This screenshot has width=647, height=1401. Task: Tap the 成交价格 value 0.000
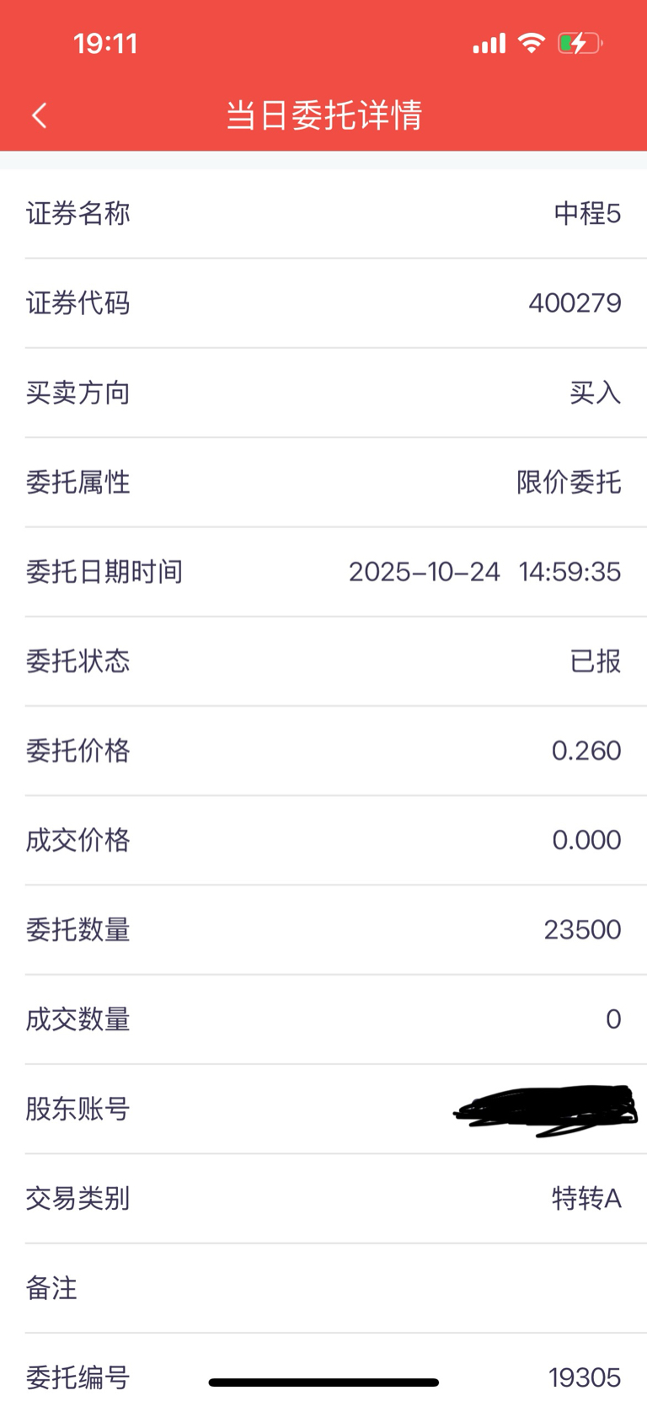click(586, 840)
